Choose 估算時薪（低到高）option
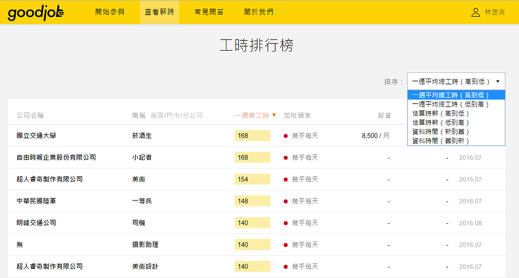Screen dimensions: 519x278 (x=456, y=123)
